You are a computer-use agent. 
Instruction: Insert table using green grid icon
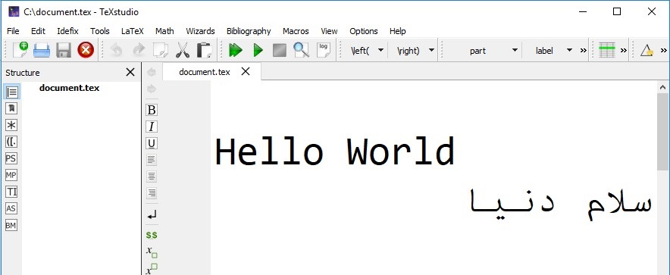tap(607, 51)
